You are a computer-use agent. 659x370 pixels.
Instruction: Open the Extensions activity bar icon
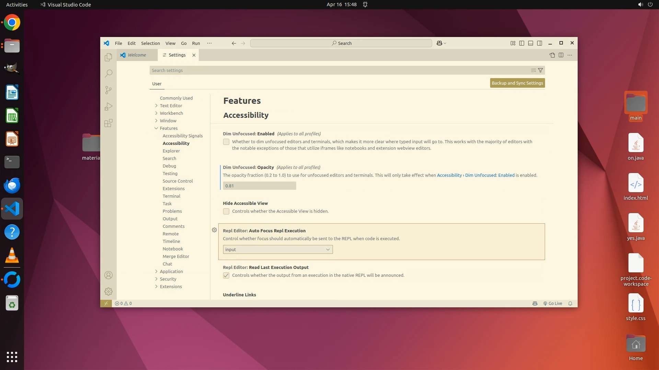click(x=108, y=123)
